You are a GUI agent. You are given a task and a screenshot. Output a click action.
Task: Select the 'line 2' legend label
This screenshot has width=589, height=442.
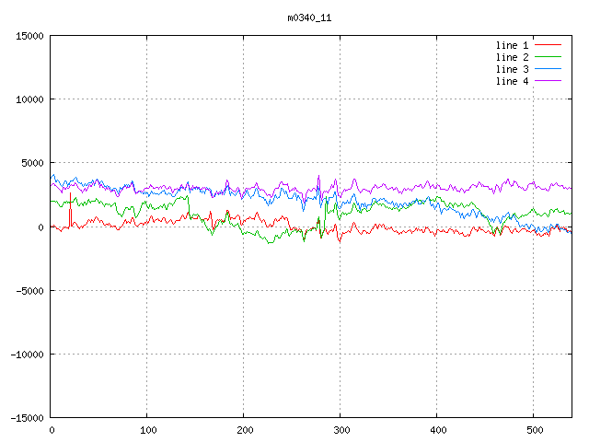512,57
